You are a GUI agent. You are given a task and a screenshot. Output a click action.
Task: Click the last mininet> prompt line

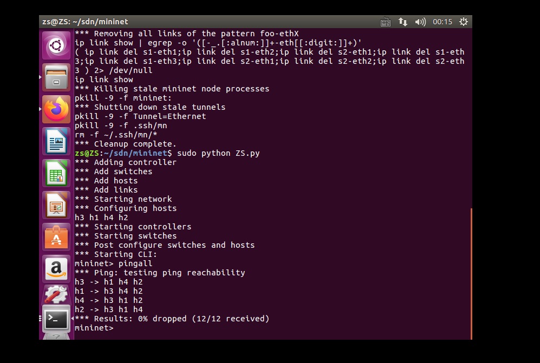coord(94,328)
